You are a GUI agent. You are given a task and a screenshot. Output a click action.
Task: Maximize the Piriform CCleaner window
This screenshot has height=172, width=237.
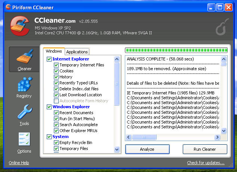tap(220, 7)
